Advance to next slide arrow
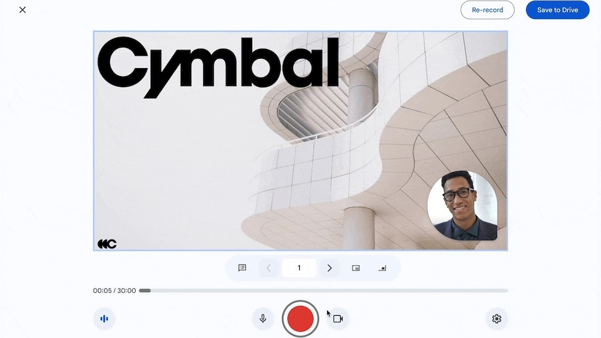 tap(330, 268)
